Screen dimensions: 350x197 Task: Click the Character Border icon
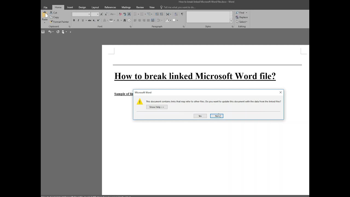click(x=129, y=14)
